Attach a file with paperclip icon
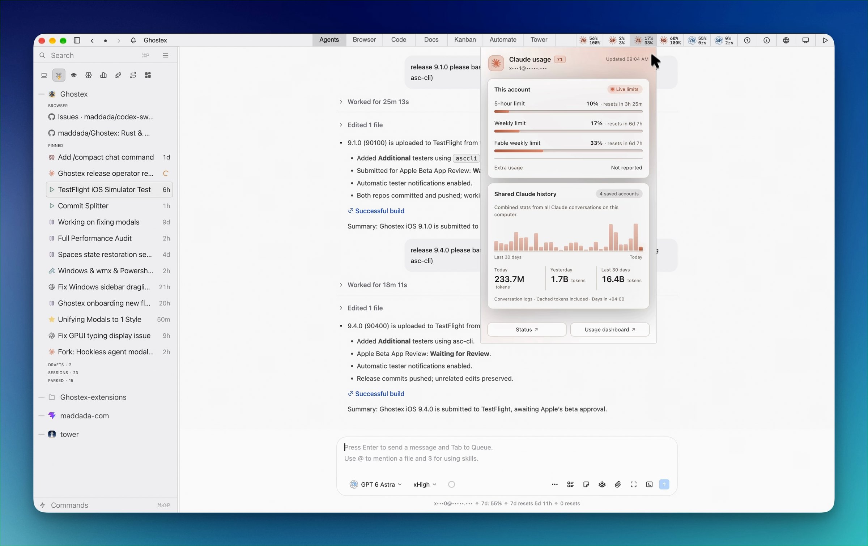Viewport: 868px width, 546px height. tap(618, 485)
